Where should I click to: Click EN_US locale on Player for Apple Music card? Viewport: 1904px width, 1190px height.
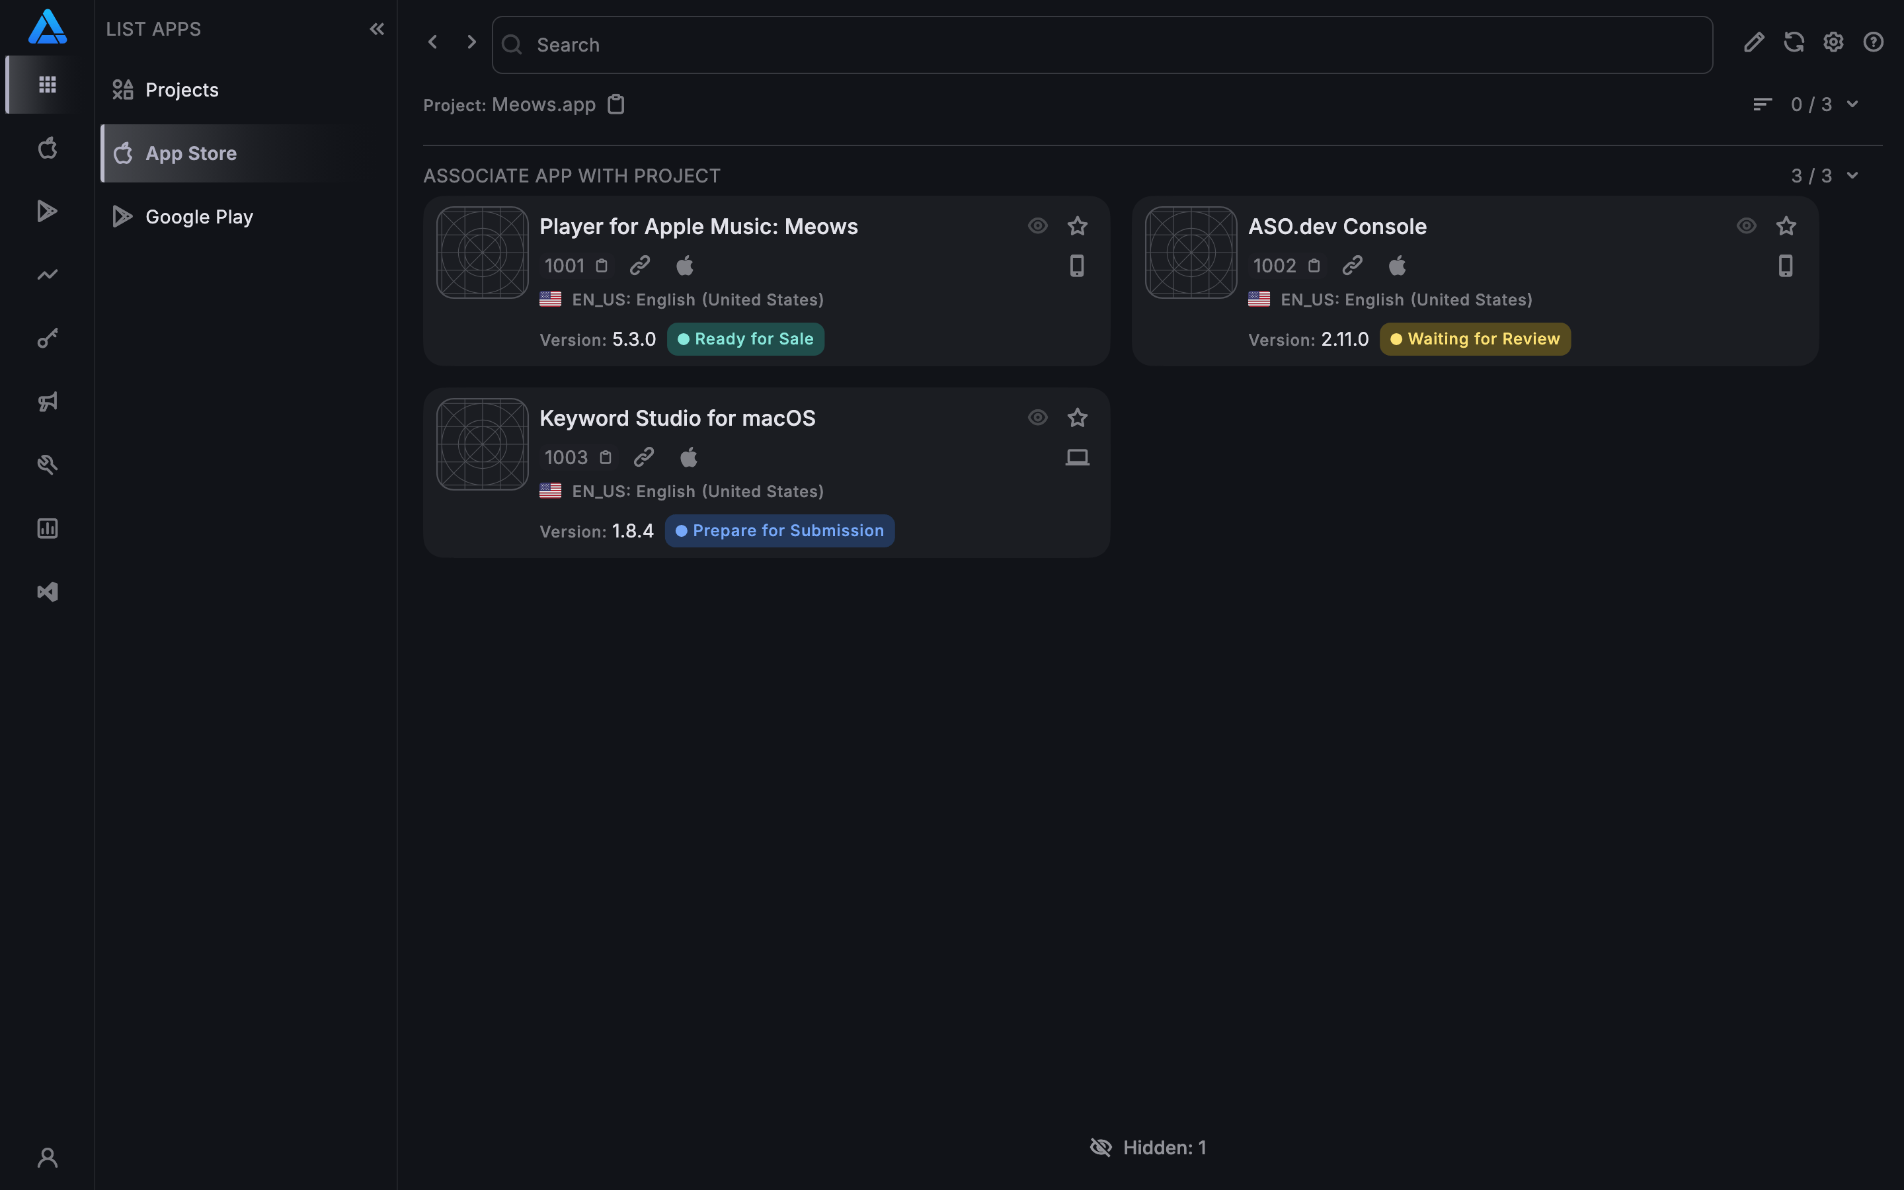(x=682, y=300)
